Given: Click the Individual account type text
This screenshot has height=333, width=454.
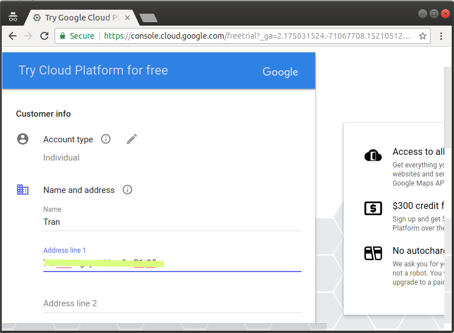Looking at the screenshot, I should click(x=61, y=158).
